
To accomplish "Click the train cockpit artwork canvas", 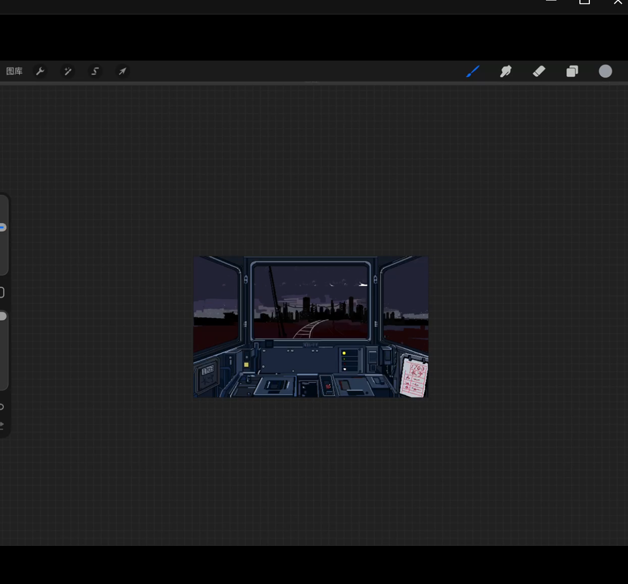I will (x=311, y=327).
